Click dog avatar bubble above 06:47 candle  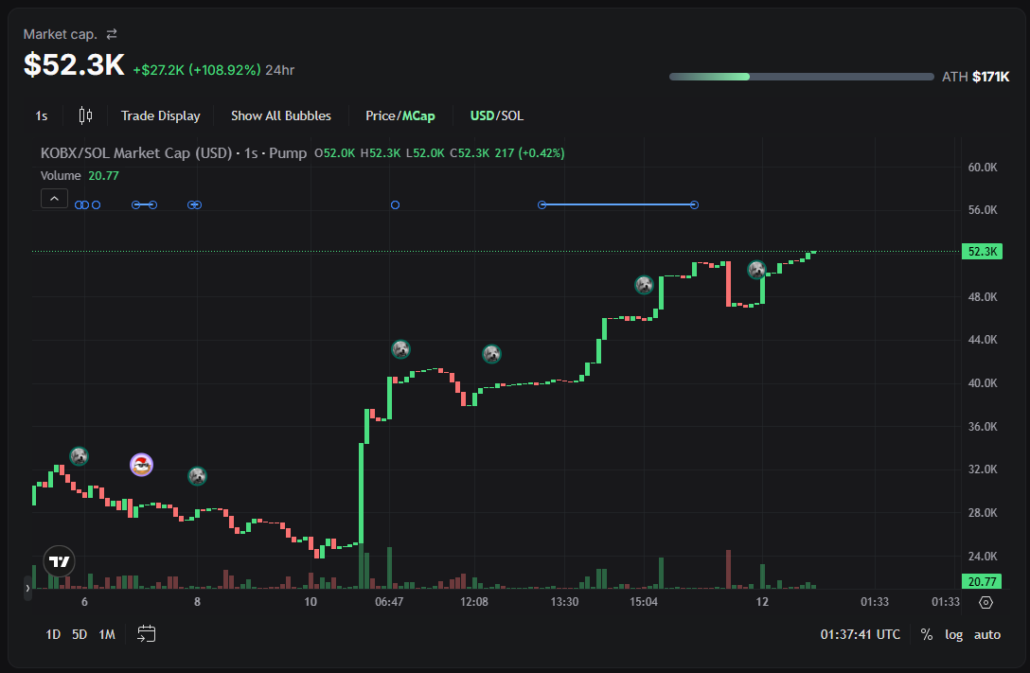point(401,349)
